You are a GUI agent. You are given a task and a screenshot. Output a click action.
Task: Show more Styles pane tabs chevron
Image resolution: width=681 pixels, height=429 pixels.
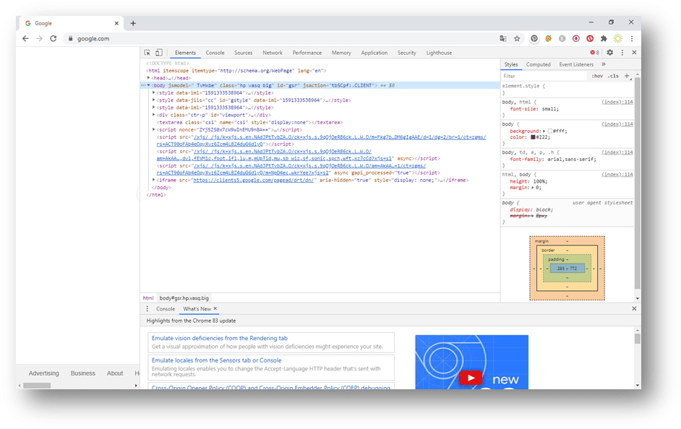click(603, 64)
